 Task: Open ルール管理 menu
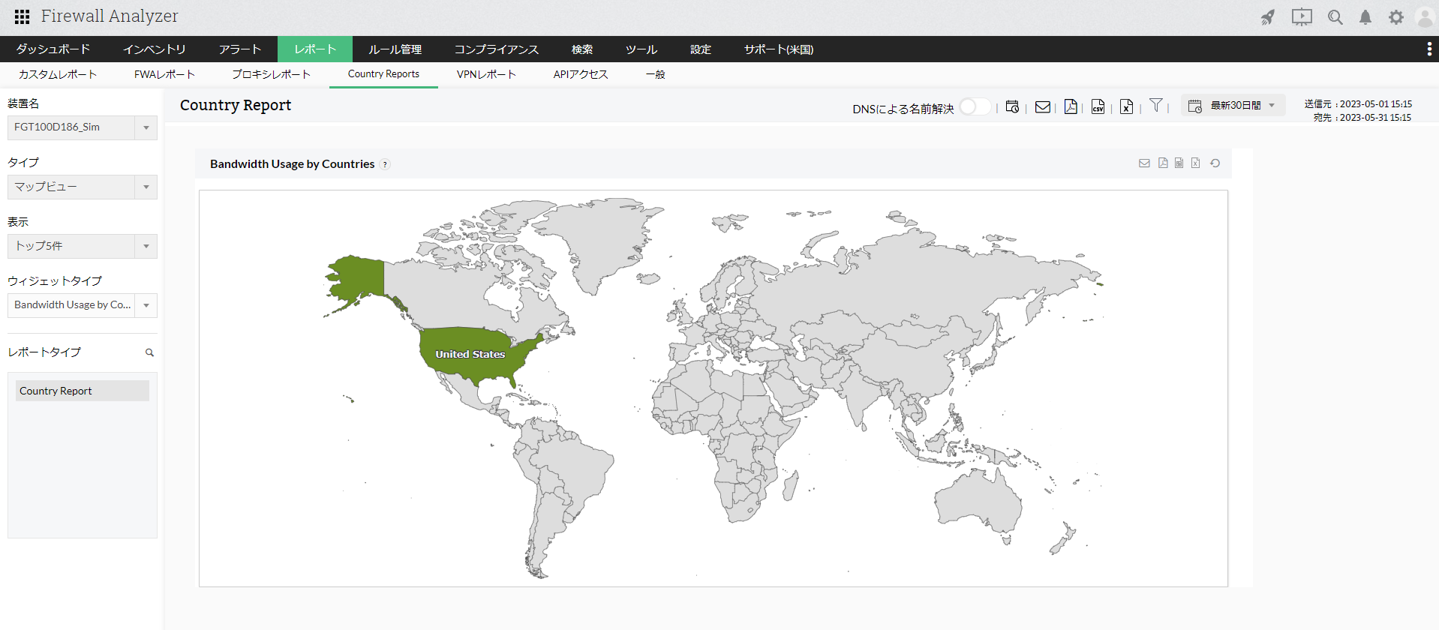395,49
